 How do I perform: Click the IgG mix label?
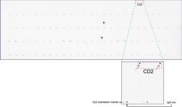coord(171,102)
